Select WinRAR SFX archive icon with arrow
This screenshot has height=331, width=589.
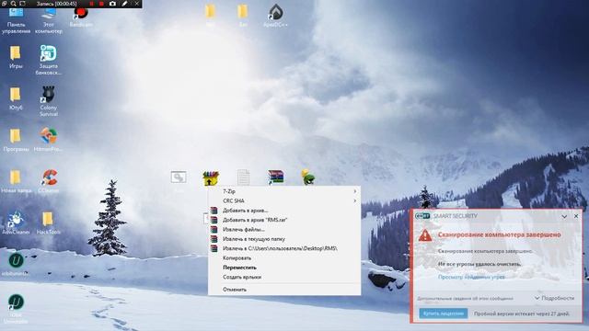pyautogui.click(x=211, y=178)
